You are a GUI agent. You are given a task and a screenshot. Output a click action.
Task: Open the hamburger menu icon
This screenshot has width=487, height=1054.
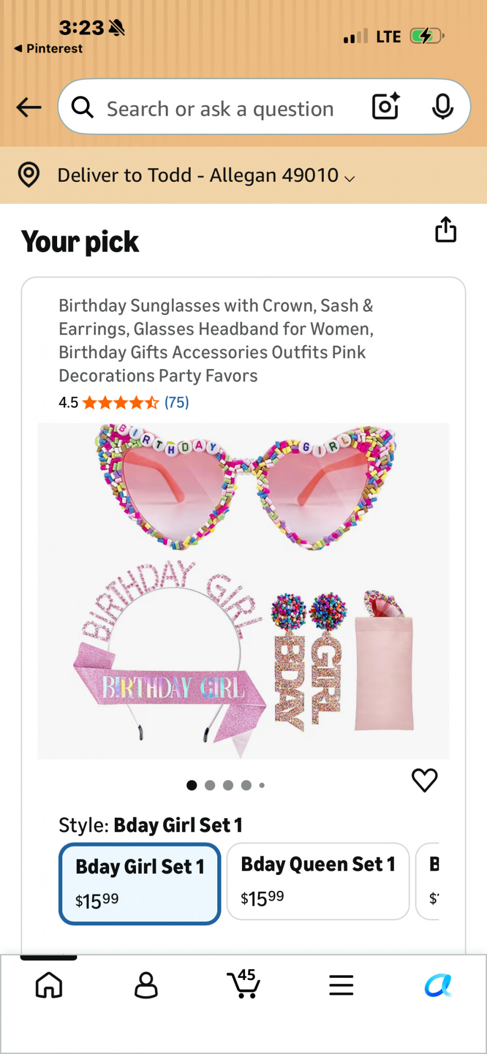(x=341, y=985)
